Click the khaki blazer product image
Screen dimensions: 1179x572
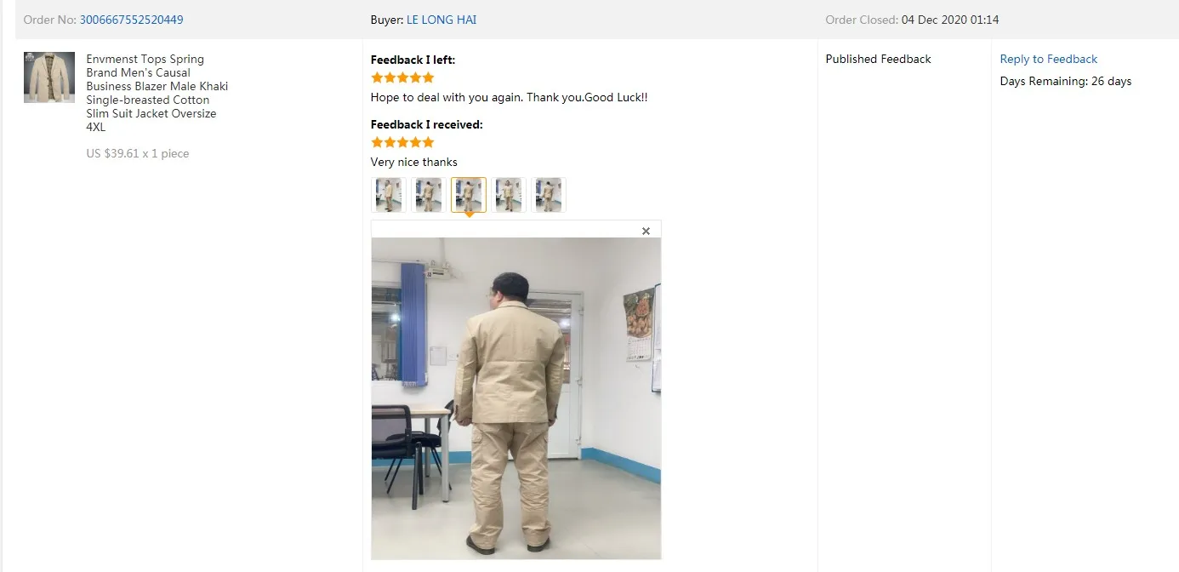click(x=49, y=77)
